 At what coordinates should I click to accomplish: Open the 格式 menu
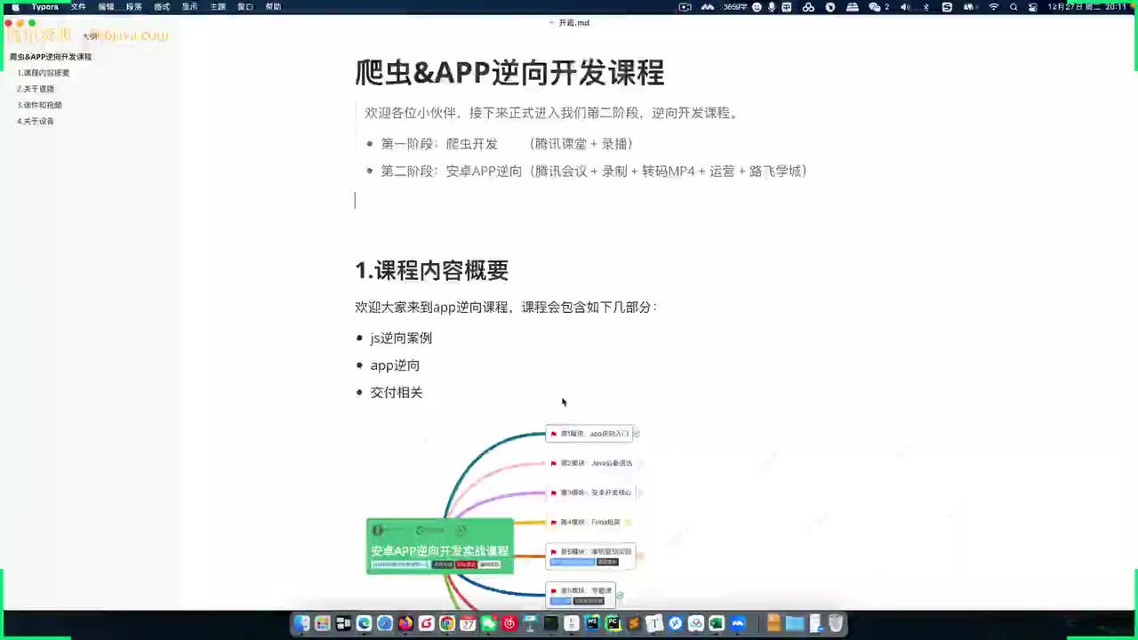(162, 6)
